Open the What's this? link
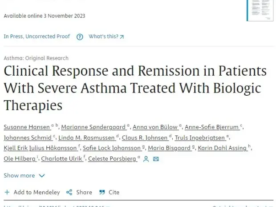The image size is (276, 207). [x=106, y=37]
